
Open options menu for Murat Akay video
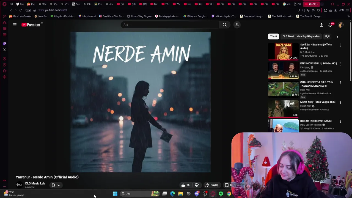point(340,102)
